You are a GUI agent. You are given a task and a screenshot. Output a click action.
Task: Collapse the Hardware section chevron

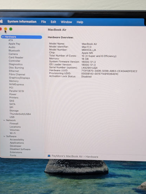coord(3,37)
